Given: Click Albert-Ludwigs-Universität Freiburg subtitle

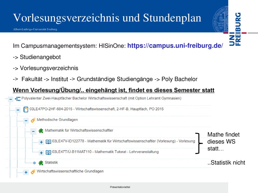Looking at the screenshot, I should coord(35,29).
